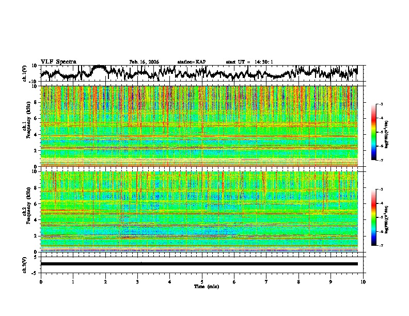Click the "-3" tick on ch.1 colorbar
Viewport: 409px width, 316px height.
(x=381, y=104)
